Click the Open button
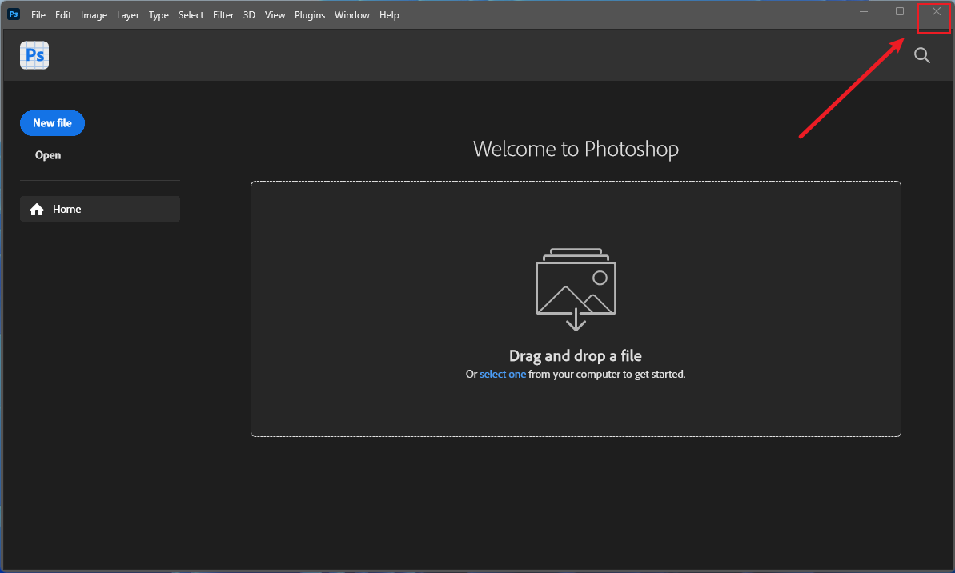955x573 pixels. (48, 155)
